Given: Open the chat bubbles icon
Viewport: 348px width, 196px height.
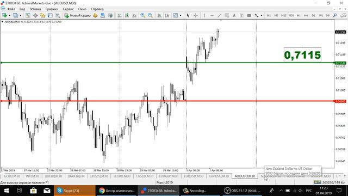Looking at the screenshot, I should (x=343, y=15).
